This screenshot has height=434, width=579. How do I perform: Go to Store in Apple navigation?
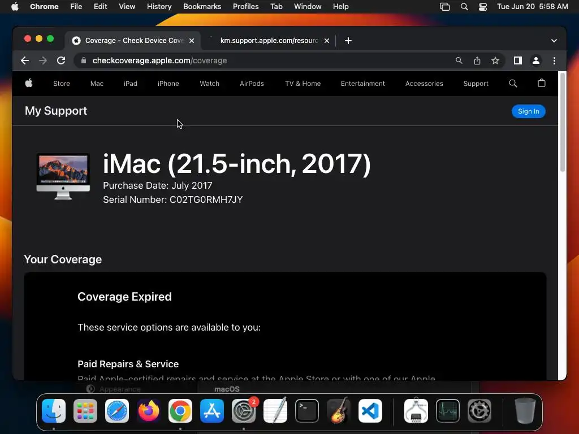62,84
